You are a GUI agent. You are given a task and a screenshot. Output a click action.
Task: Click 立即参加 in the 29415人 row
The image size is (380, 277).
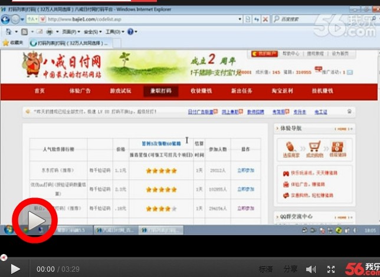pyautogui.click(x=245, y=208)
